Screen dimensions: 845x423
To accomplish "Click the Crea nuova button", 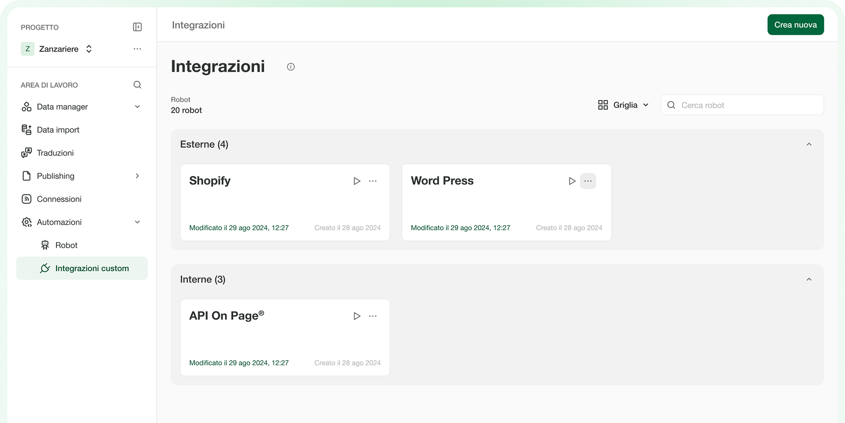I will (795, 24).
